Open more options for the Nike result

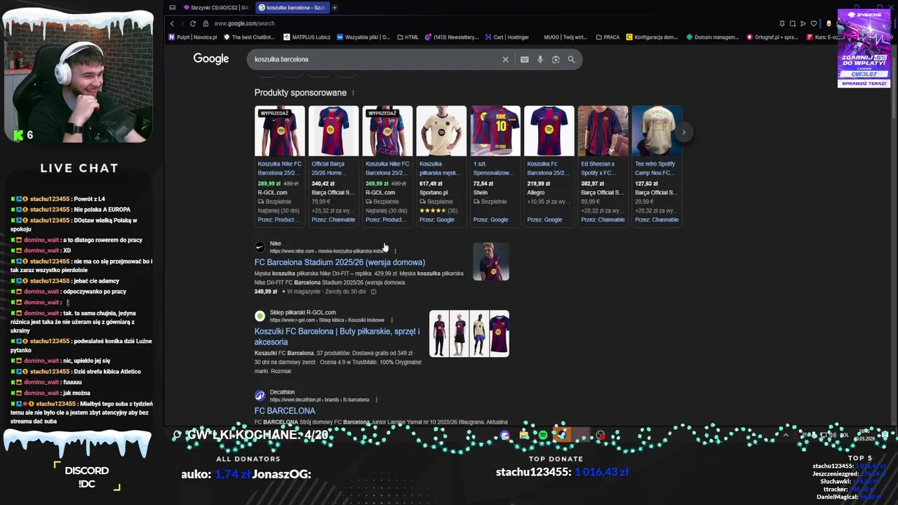click(395, 251)
